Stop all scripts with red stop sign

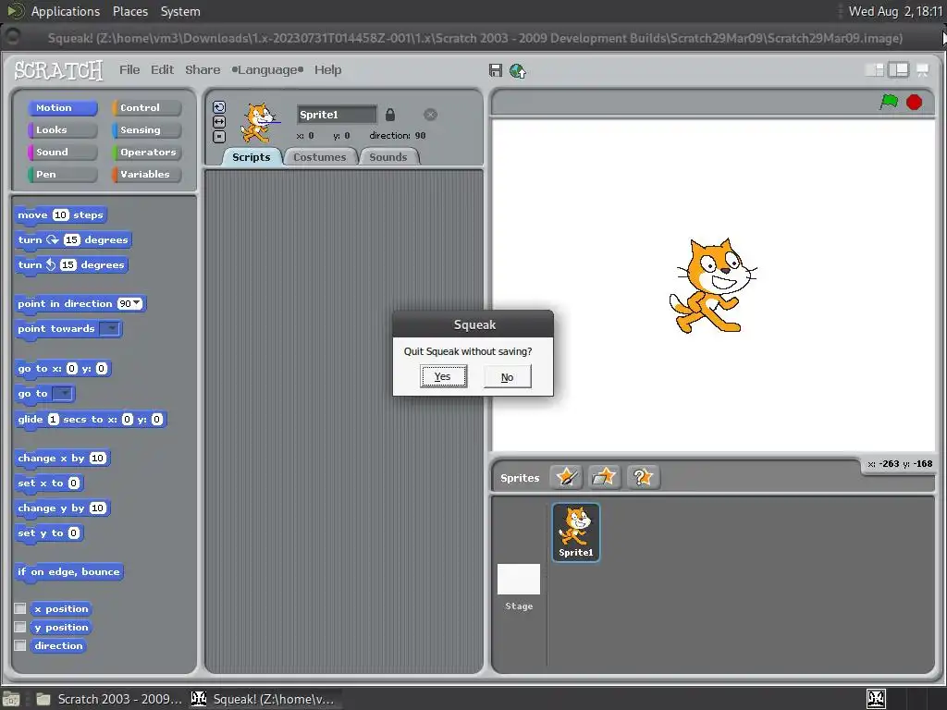click(x=914, y=102)
